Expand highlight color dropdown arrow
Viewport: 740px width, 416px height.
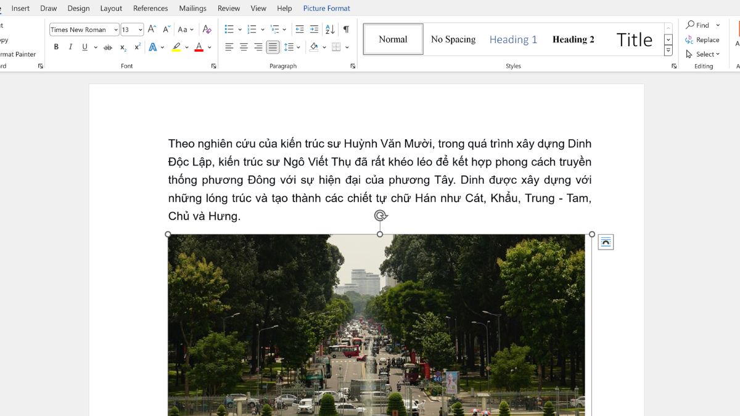(187, 47)
